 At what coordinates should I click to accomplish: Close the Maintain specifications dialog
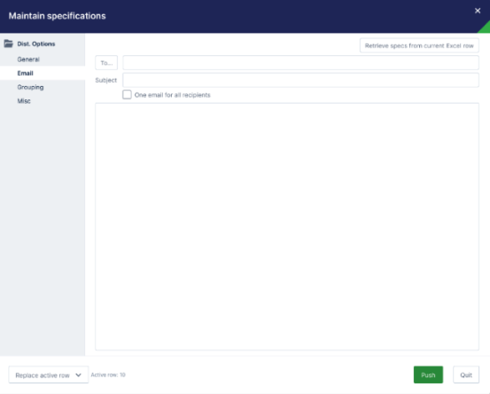pos(478,11)
